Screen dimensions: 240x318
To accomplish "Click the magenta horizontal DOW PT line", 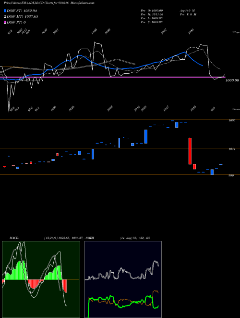I will 112,77.
